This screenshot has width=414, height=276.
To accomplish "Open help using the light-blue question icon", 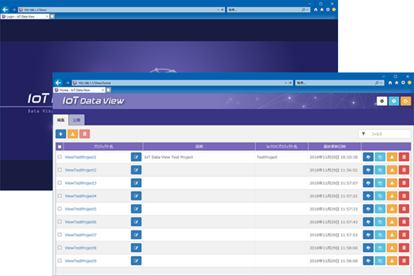I will point(393,101).
